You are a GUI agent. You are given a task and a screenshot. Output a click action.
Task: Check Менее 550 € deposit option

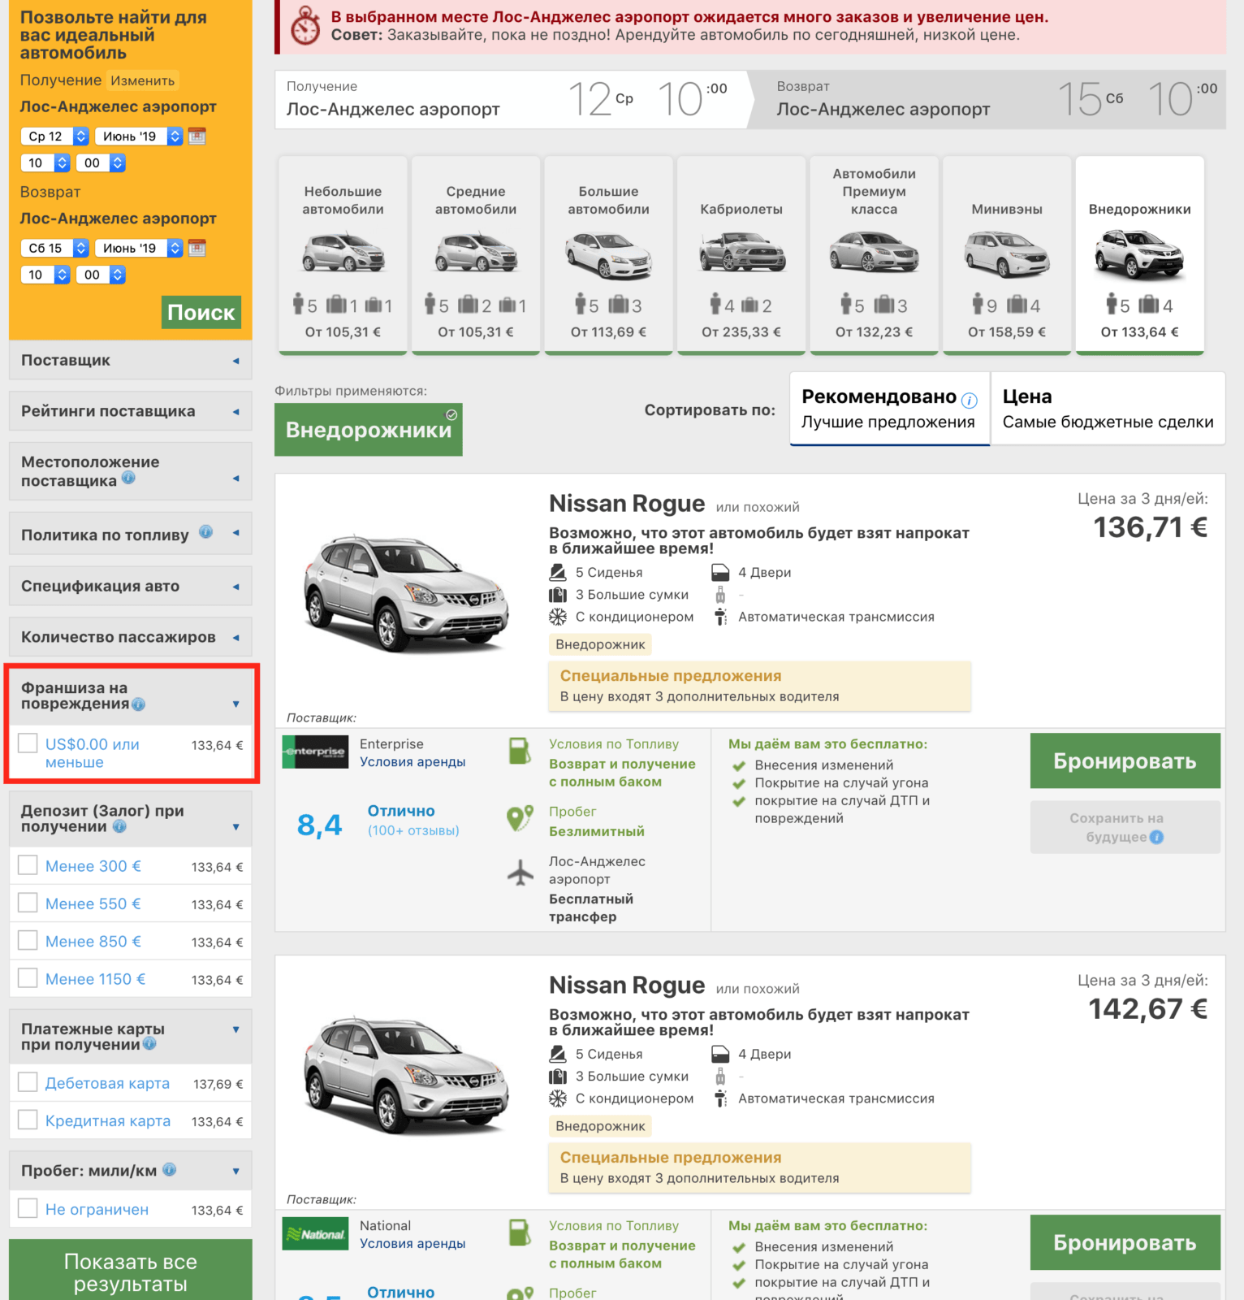(28, 902)
